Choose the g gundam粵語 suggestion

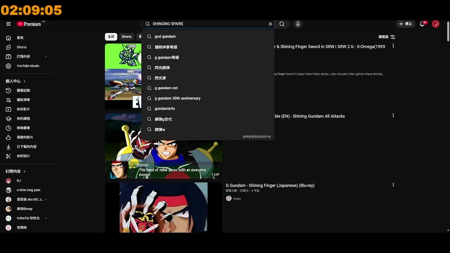tap(208, 57)
